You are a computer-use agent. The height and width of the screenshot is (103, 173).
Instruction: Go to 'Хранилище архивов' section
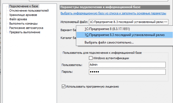pos(23,15)
